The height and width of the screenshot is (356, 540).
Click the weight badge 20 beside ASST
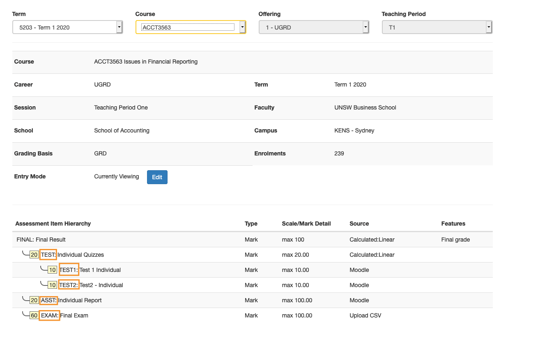click(34, 300)
